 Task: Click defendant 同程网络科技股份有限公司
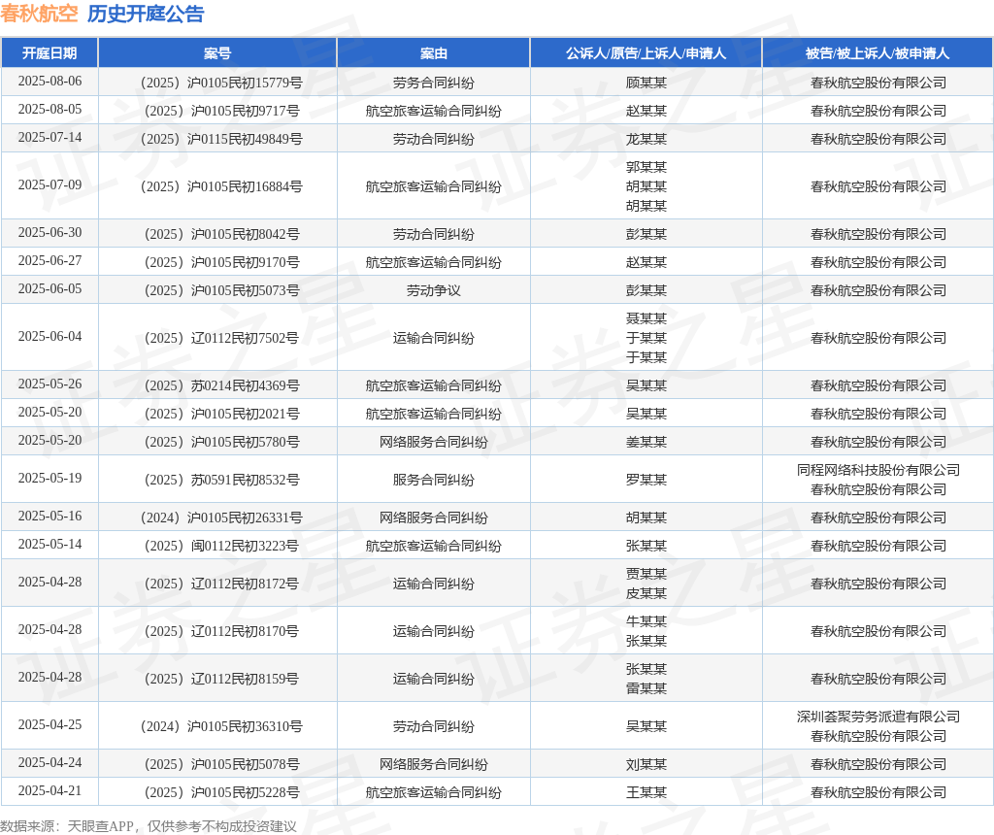click(878, 470)
